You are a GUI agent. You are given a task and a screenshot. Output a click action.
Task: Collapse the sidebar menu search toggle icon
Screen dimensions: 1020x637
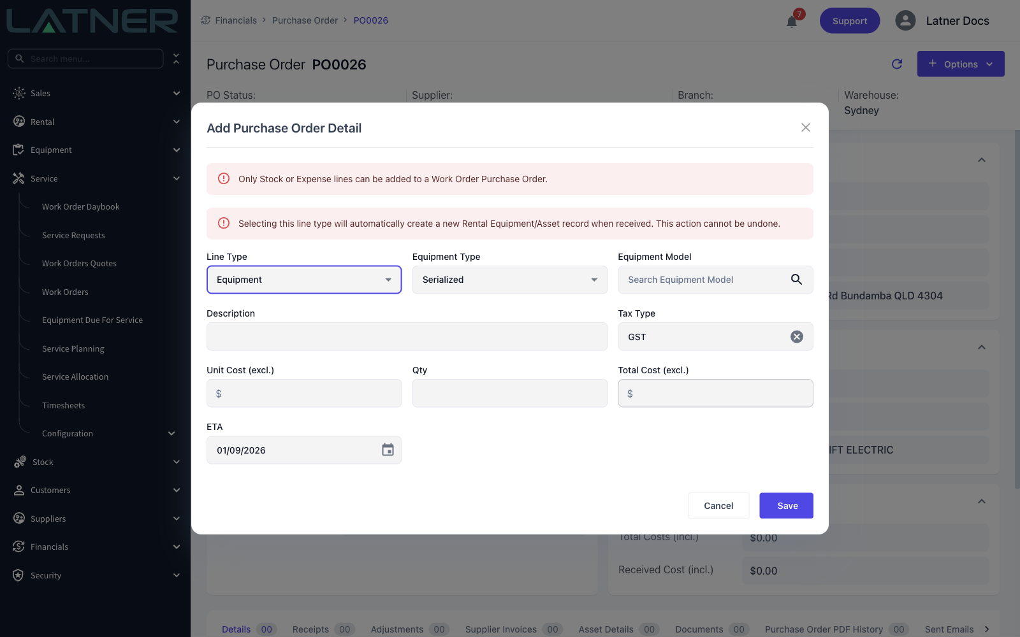[x=176, y=59]
